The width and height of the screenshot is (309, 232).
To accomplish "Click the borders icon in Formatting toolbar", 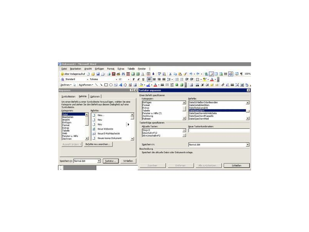I will coord(197,79).
